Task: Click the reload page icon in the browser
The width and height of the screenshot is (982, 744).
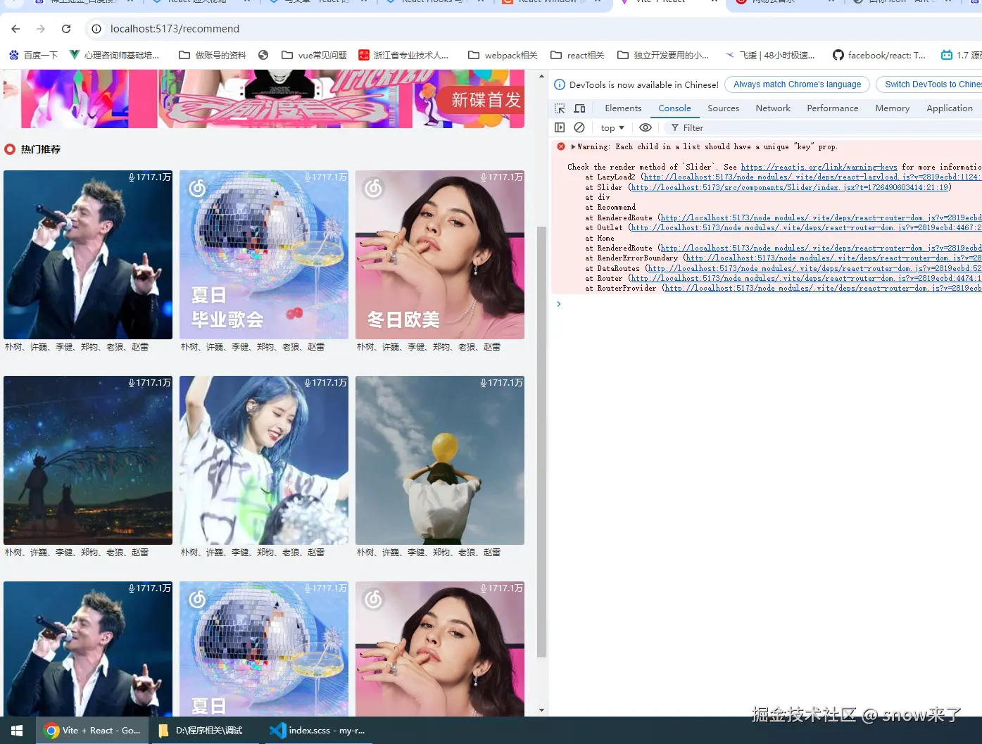Action: (x=66, y=29)
